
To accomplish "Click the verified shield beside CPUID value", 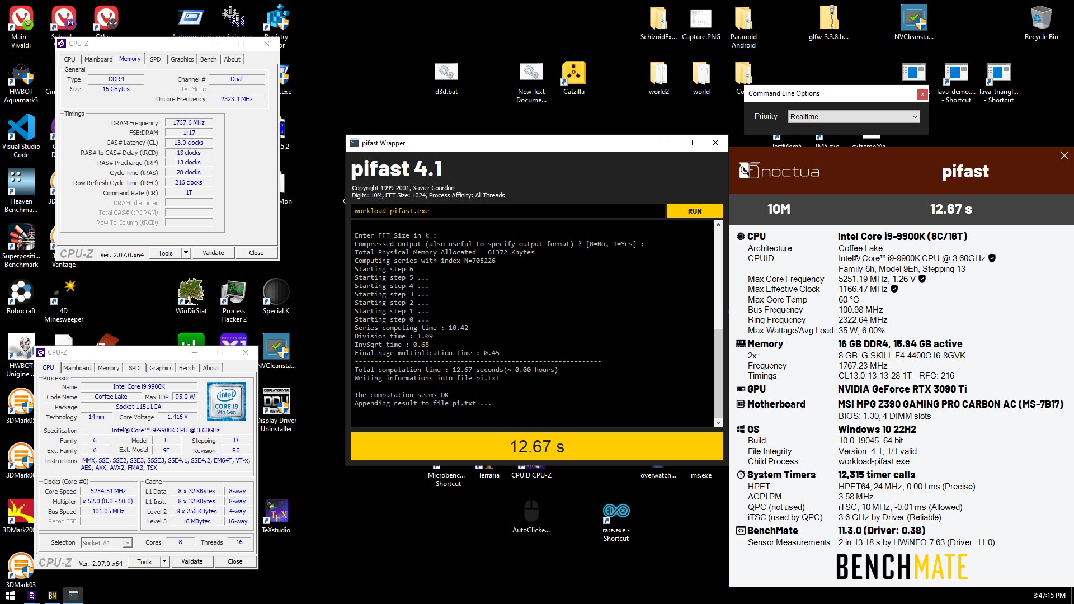I will click(x=992, y=258).
